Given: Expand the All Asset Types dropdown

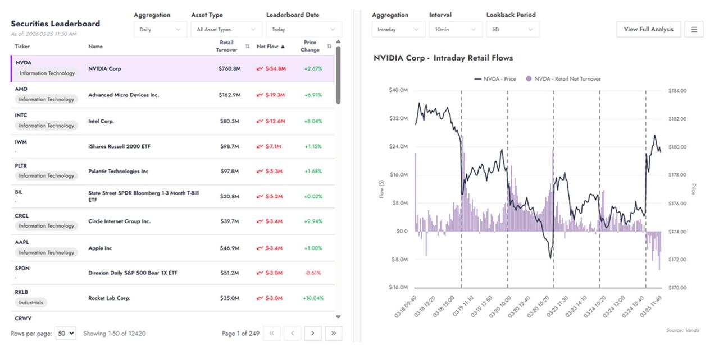Looking at the screenshot, I should [x=226, y=30].
